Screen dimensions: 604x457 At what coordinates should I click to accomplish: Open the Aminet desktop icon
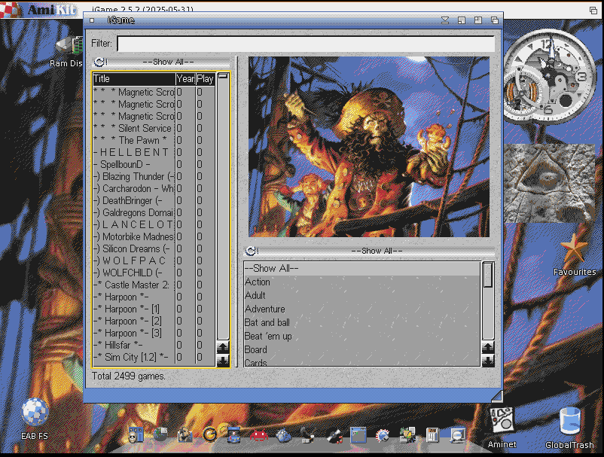tap(502, 420)
